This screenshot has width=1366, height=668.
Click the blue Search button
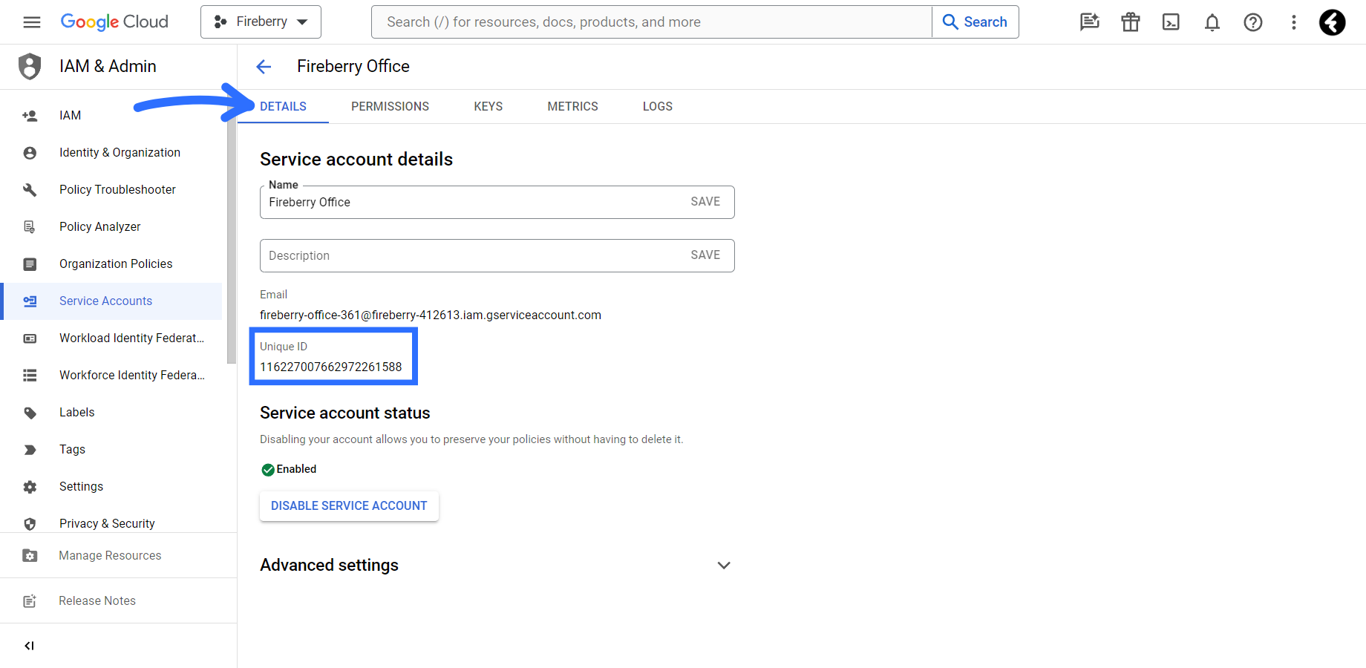[976, 22]
